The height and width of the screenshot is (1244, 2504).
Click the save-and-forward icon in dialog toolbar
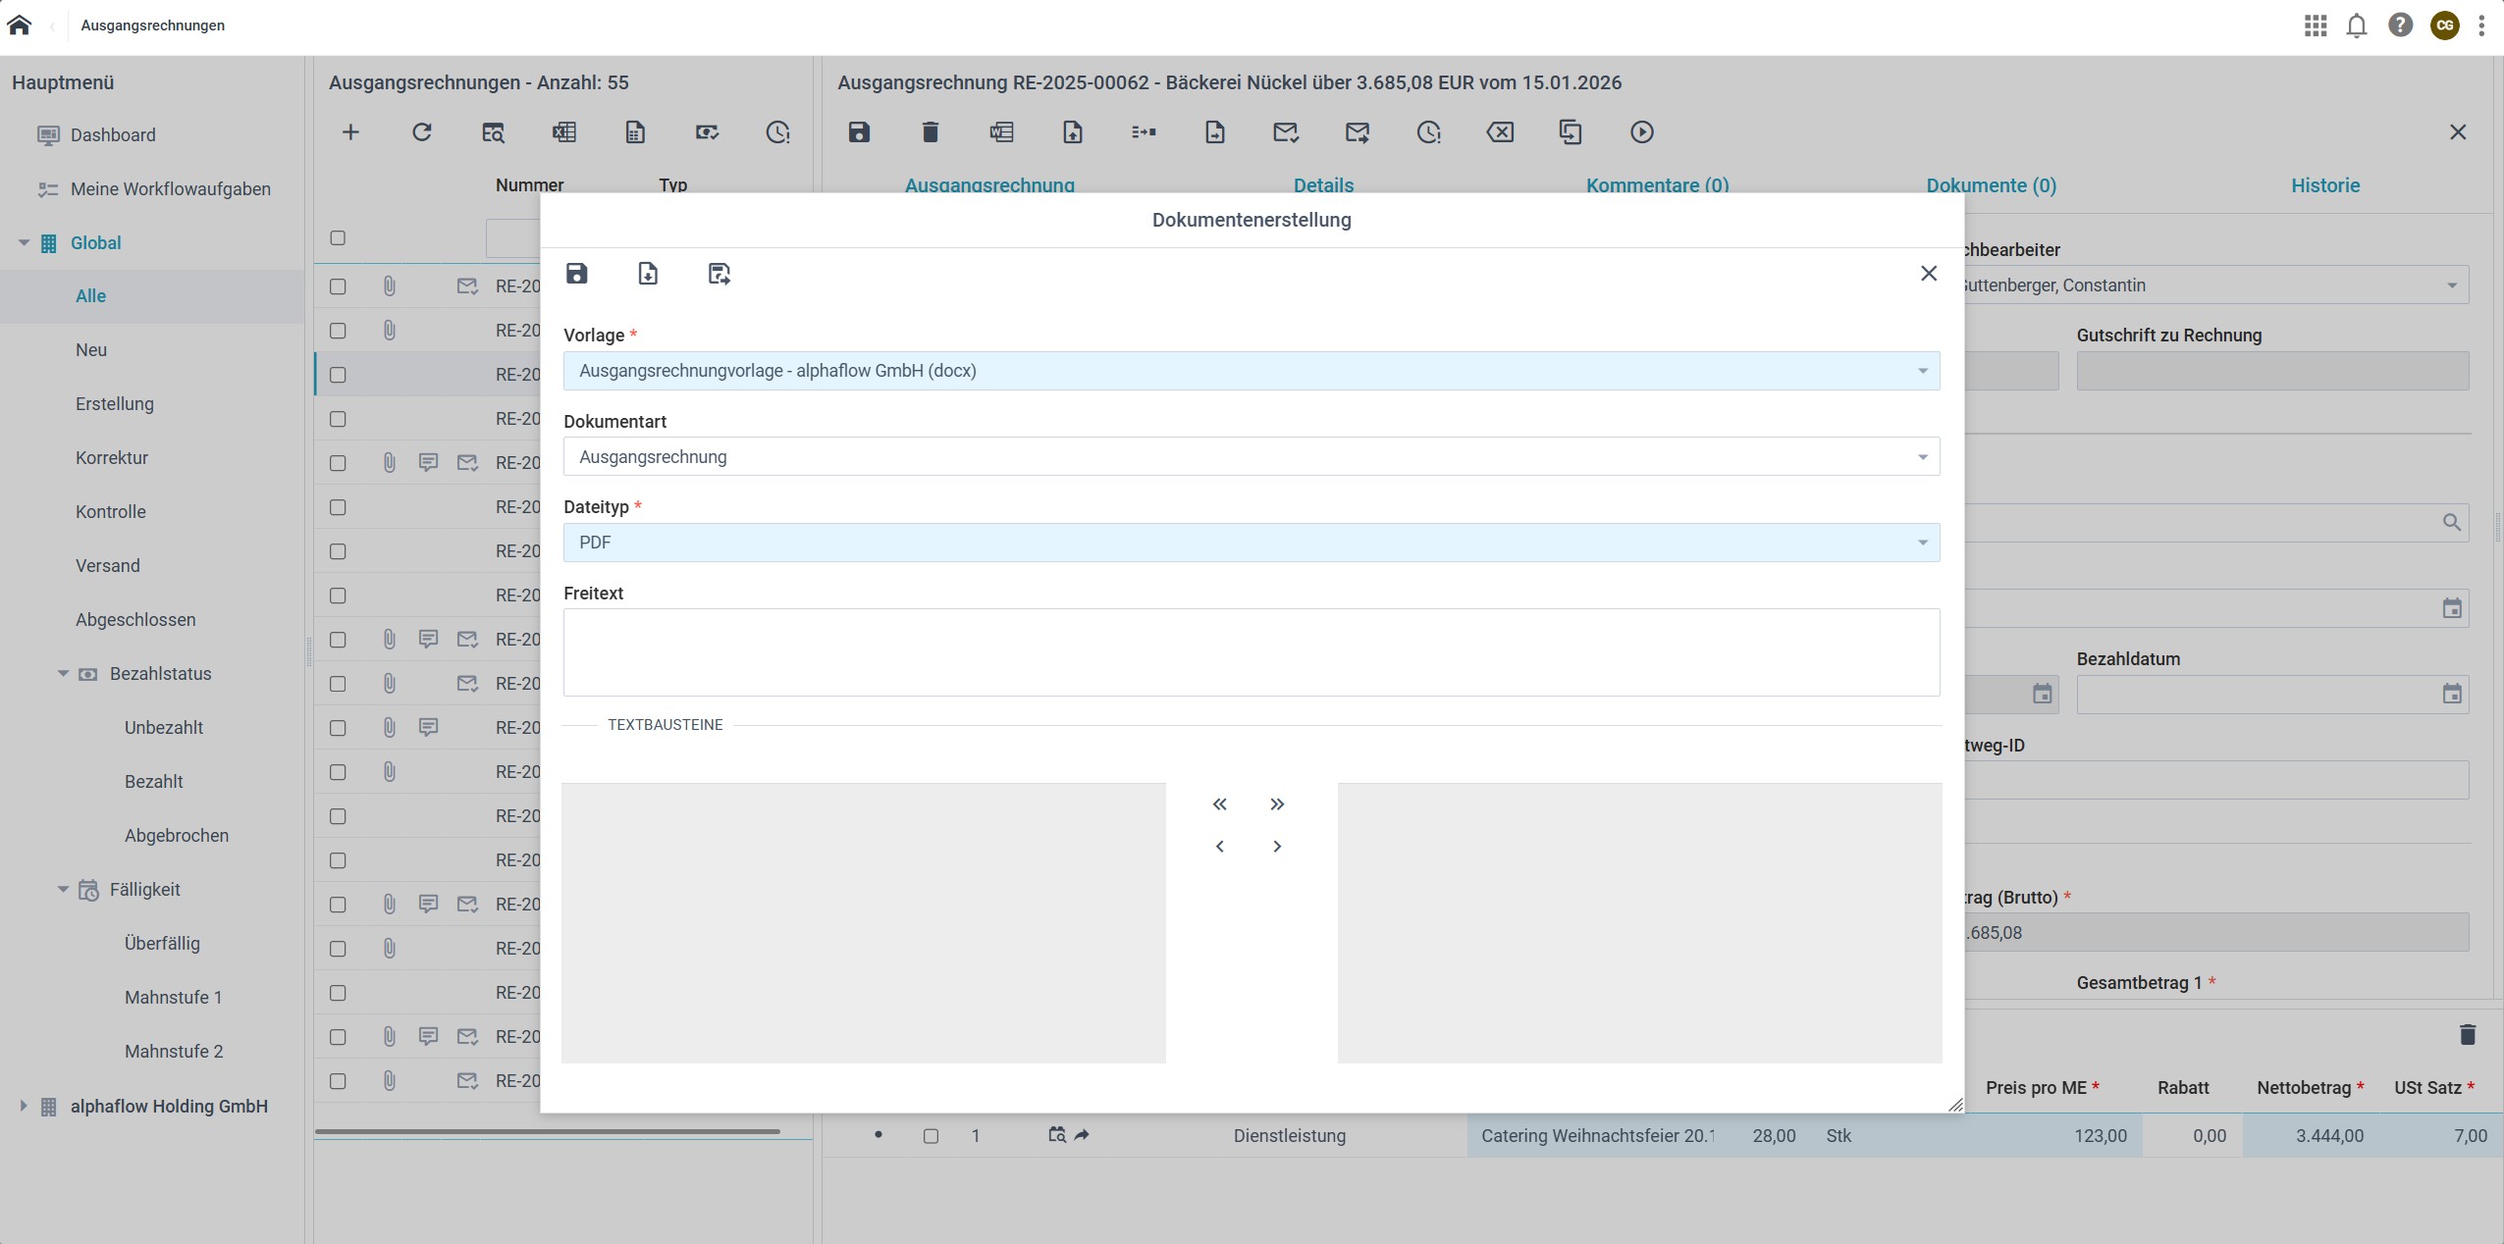tap(719, 274)
